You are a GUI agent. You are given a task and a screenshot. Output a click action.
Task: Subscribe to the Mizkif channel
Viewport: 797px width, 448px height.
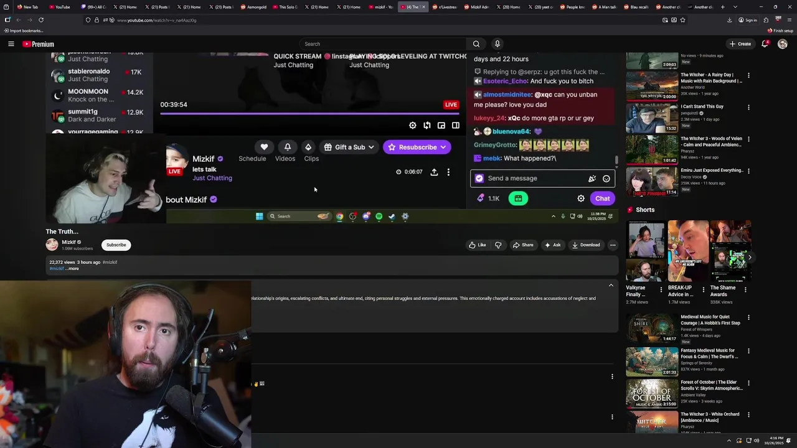pos(116,245)
